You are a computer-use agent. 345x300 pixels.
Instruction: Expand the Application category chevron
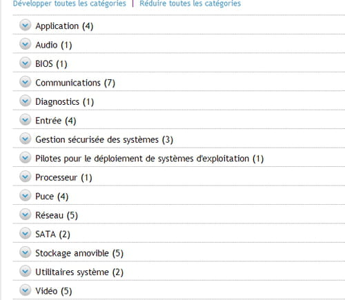[25, 25]
